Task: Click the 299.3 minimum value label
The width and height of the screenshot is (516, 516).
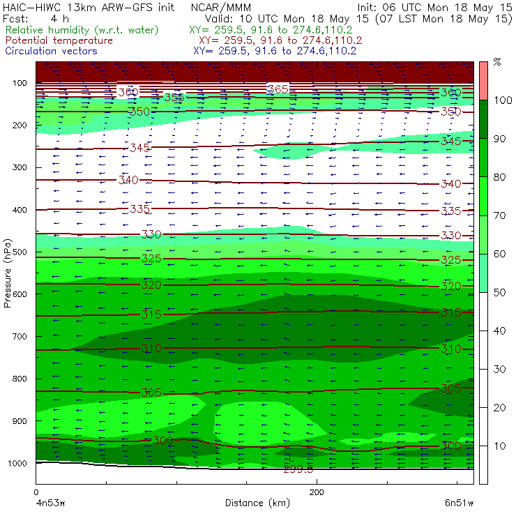Action: coord(298,469)
